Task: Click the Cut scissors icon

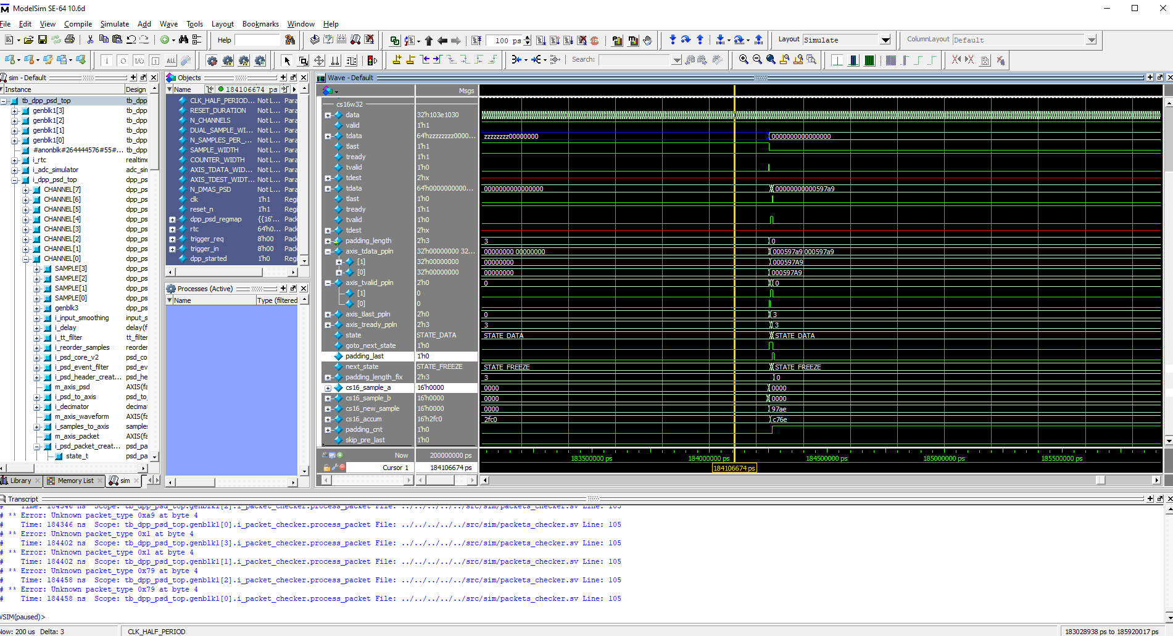Action: pos(90,39)
